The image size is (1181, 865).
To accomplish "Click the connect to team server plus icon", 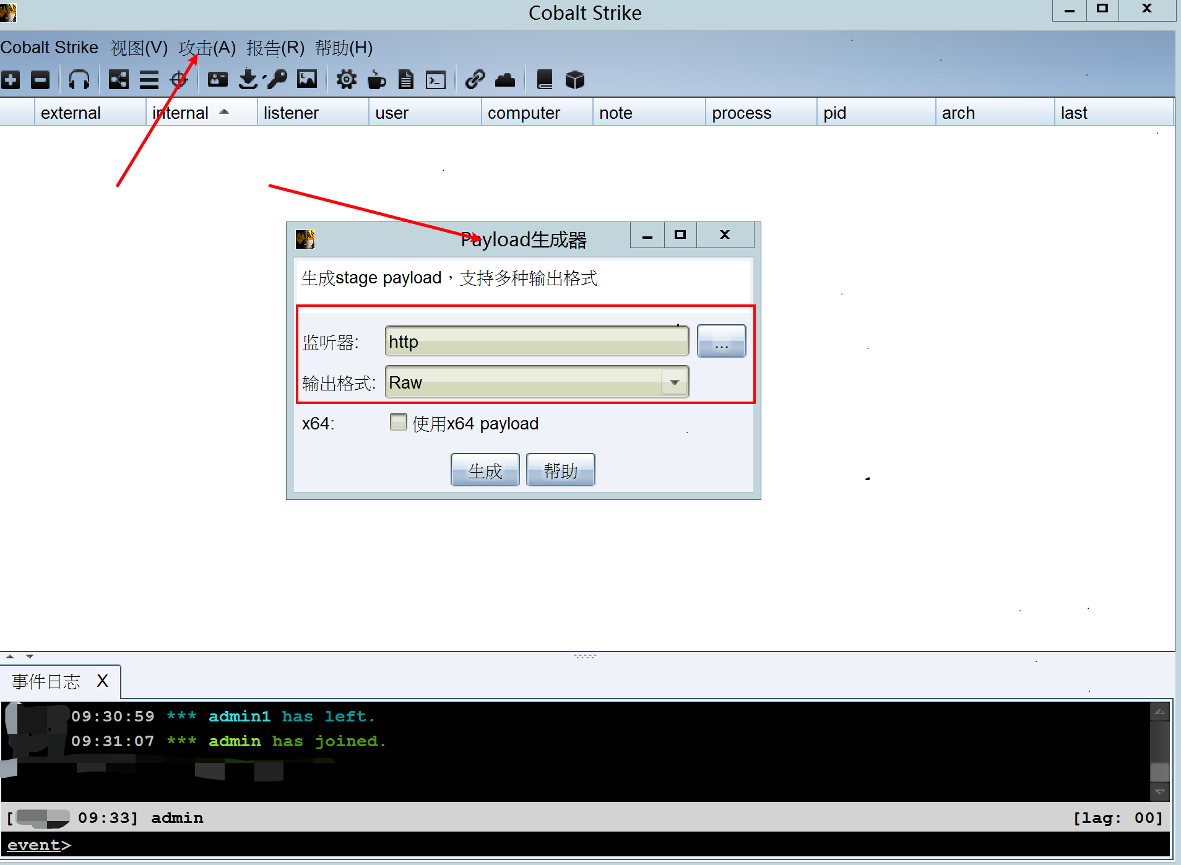I will coord(11,80).
